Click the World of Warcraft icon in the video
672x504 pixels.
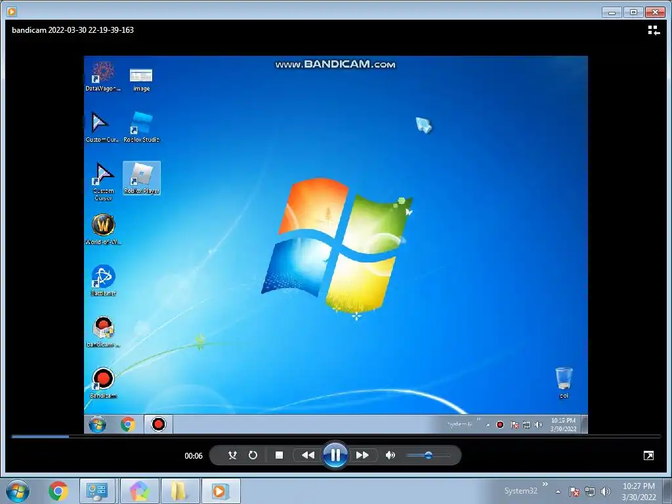tap(103, 229)
